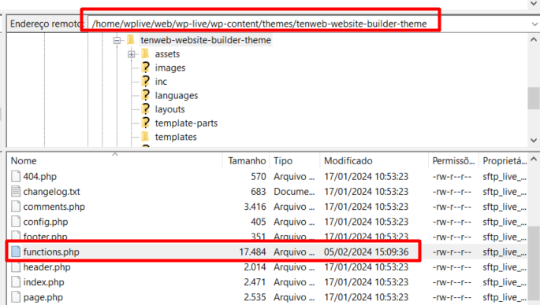Click the remote address path field
The height and width of the screenshot is (305, 540).
click(x=308, y=24)
